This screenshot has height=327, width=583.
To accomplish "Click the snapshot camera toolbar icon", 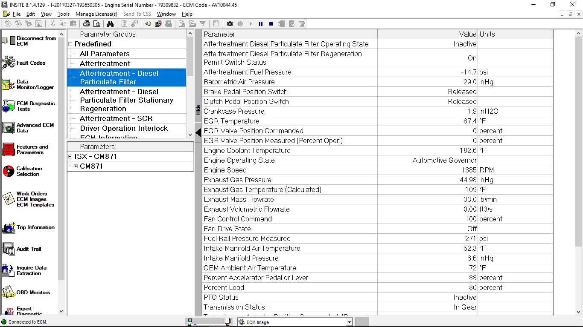I will coord(230,24).
